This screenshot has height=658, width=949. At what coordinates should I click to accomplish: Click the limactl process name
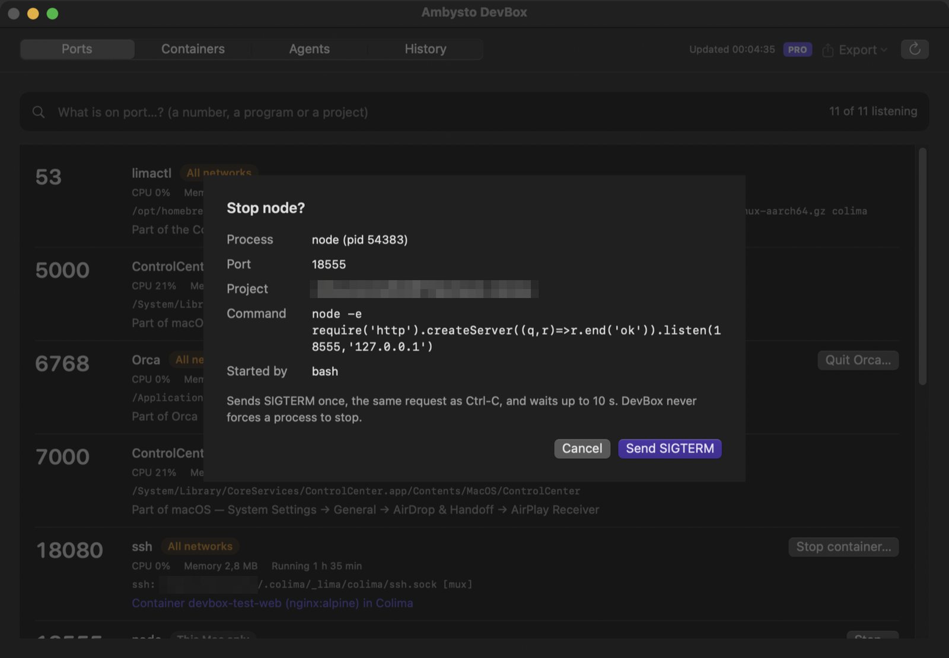pyautogui.click(x=151, y=173)
